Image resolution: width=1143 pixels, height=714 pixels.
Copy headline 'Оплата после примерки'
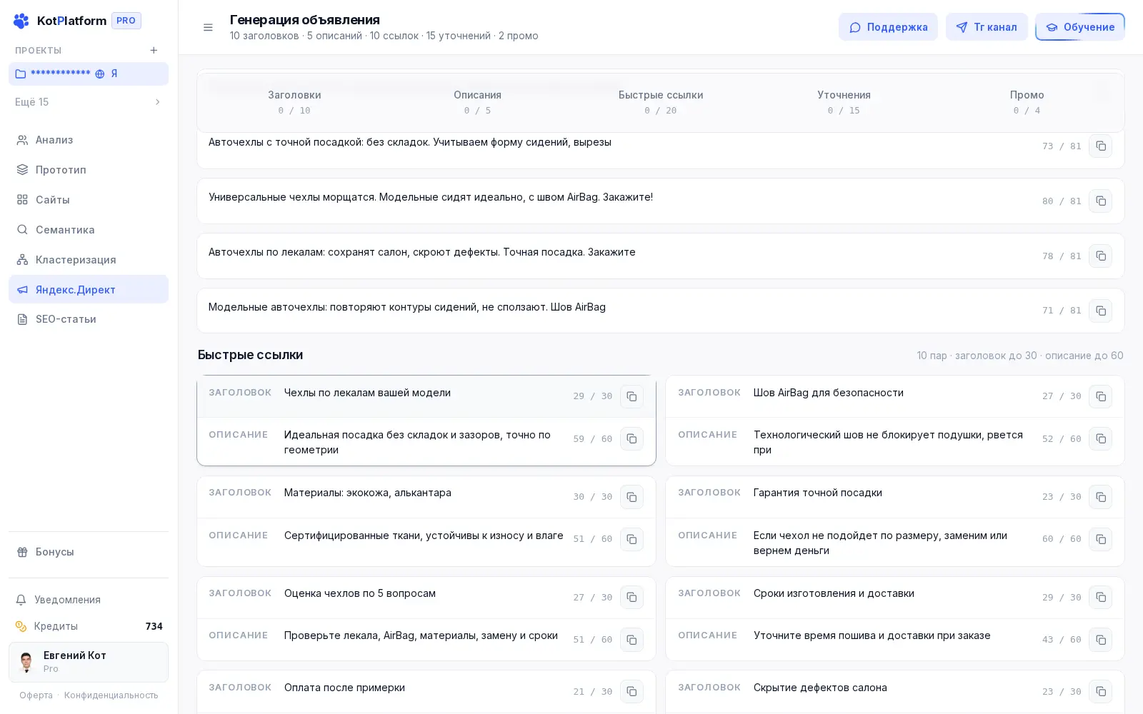[632, 691]
